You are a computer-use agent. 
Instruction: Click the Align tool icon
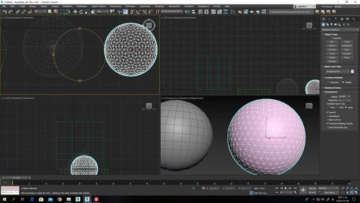(x=193, y=11)
